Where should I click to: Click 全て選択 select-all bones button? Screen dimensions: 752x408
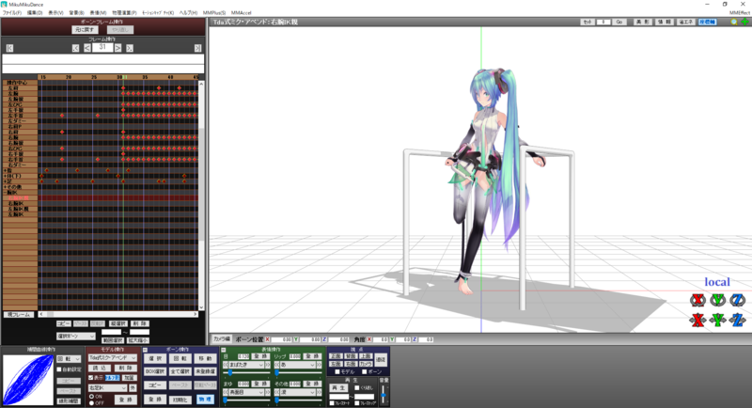pyautogui.click(x=180, y=371)
